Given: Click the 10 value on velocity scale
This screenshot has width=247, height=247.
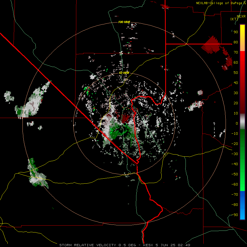Looking at the screenshot, I should (x=236, y=113).
